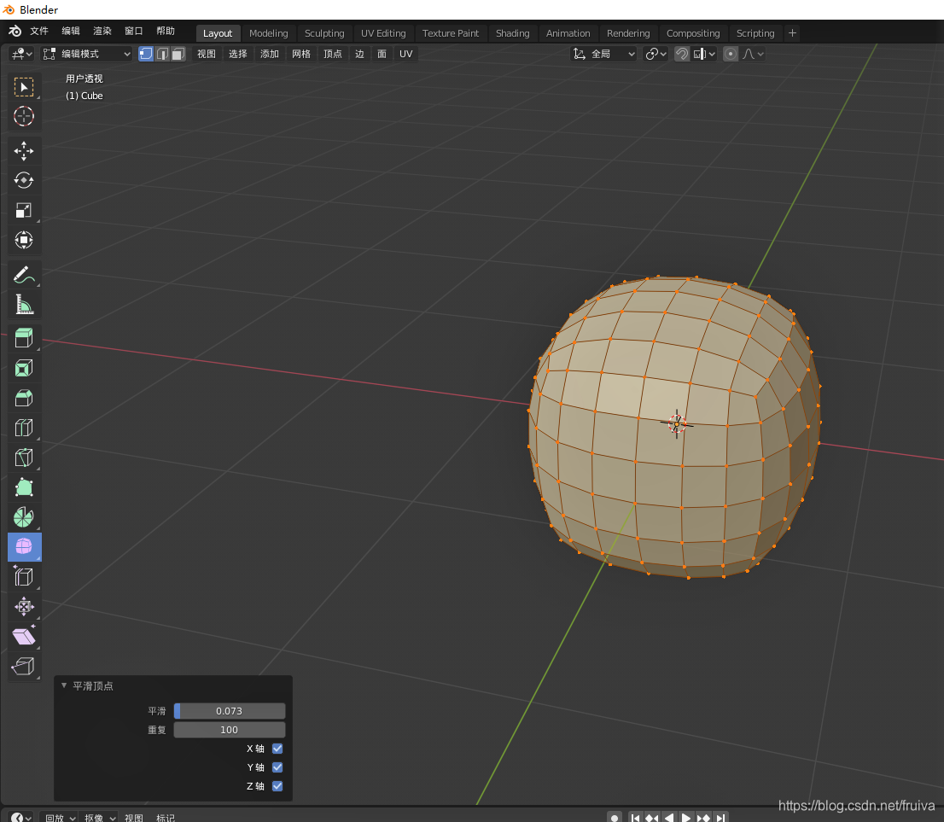
Task: Select the Extrude Region tool
Action: [x=24, y=338]
